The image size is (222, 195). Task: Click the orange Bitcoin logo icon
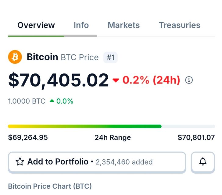(x=15, y=57)
